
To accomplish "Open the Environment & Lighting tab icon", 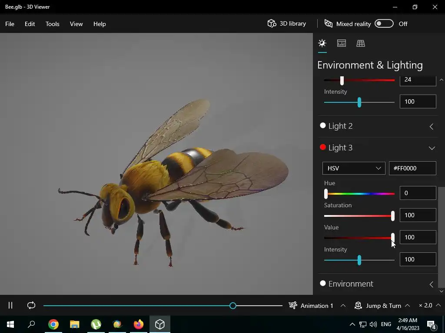I will click(x=322, y=43).
